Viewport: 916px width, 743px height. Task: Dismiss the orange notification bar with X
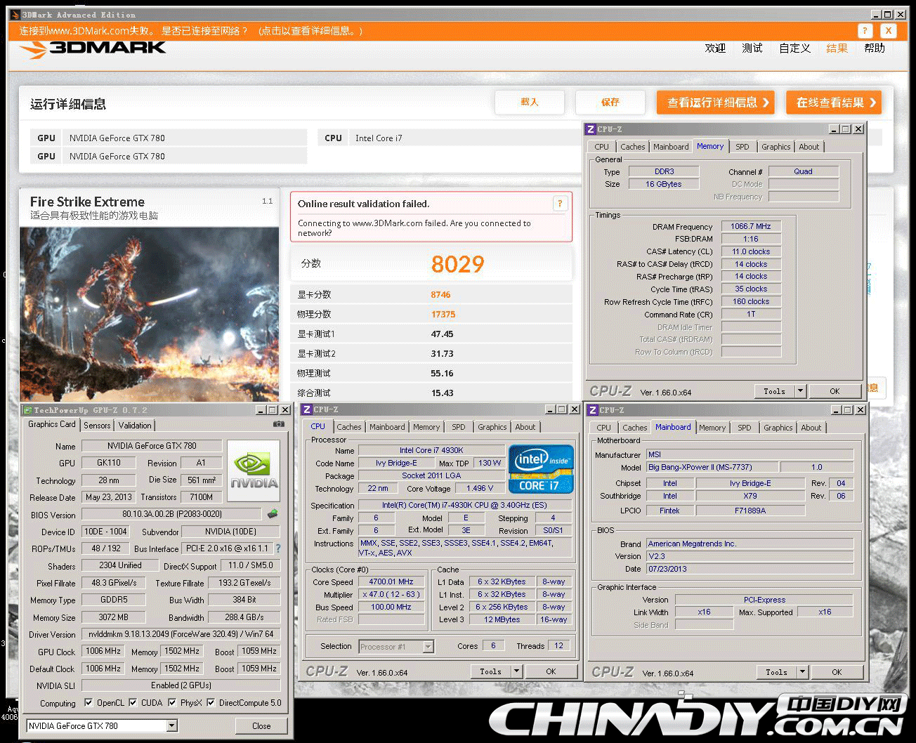[889, 31]
